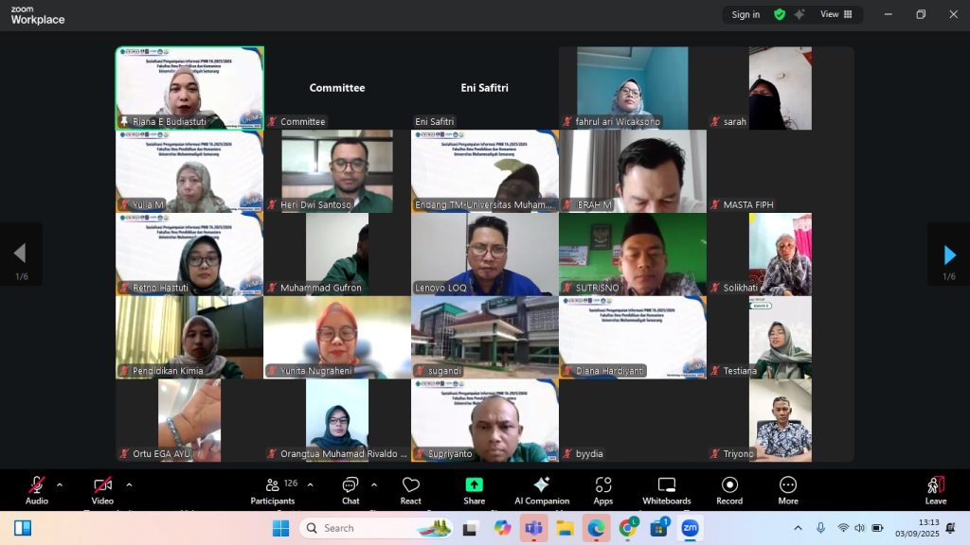Go to next page of participants

pyautogui.click(x=949, y=255)
